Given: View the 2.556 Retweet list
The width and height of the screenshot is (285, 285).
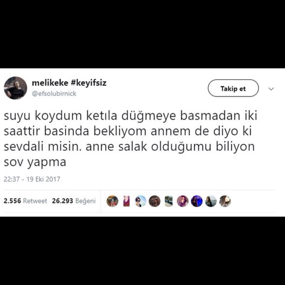Looking at the screenshot, I should click(25, 201).
